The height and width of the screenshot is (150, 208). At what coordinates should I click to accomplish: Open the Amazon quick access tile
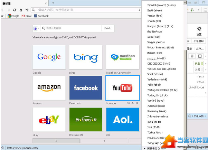click(49, 88)
